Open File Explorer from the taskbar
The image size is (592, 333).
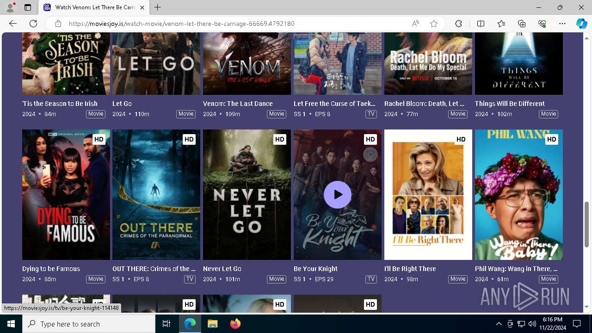coord(212,324)
